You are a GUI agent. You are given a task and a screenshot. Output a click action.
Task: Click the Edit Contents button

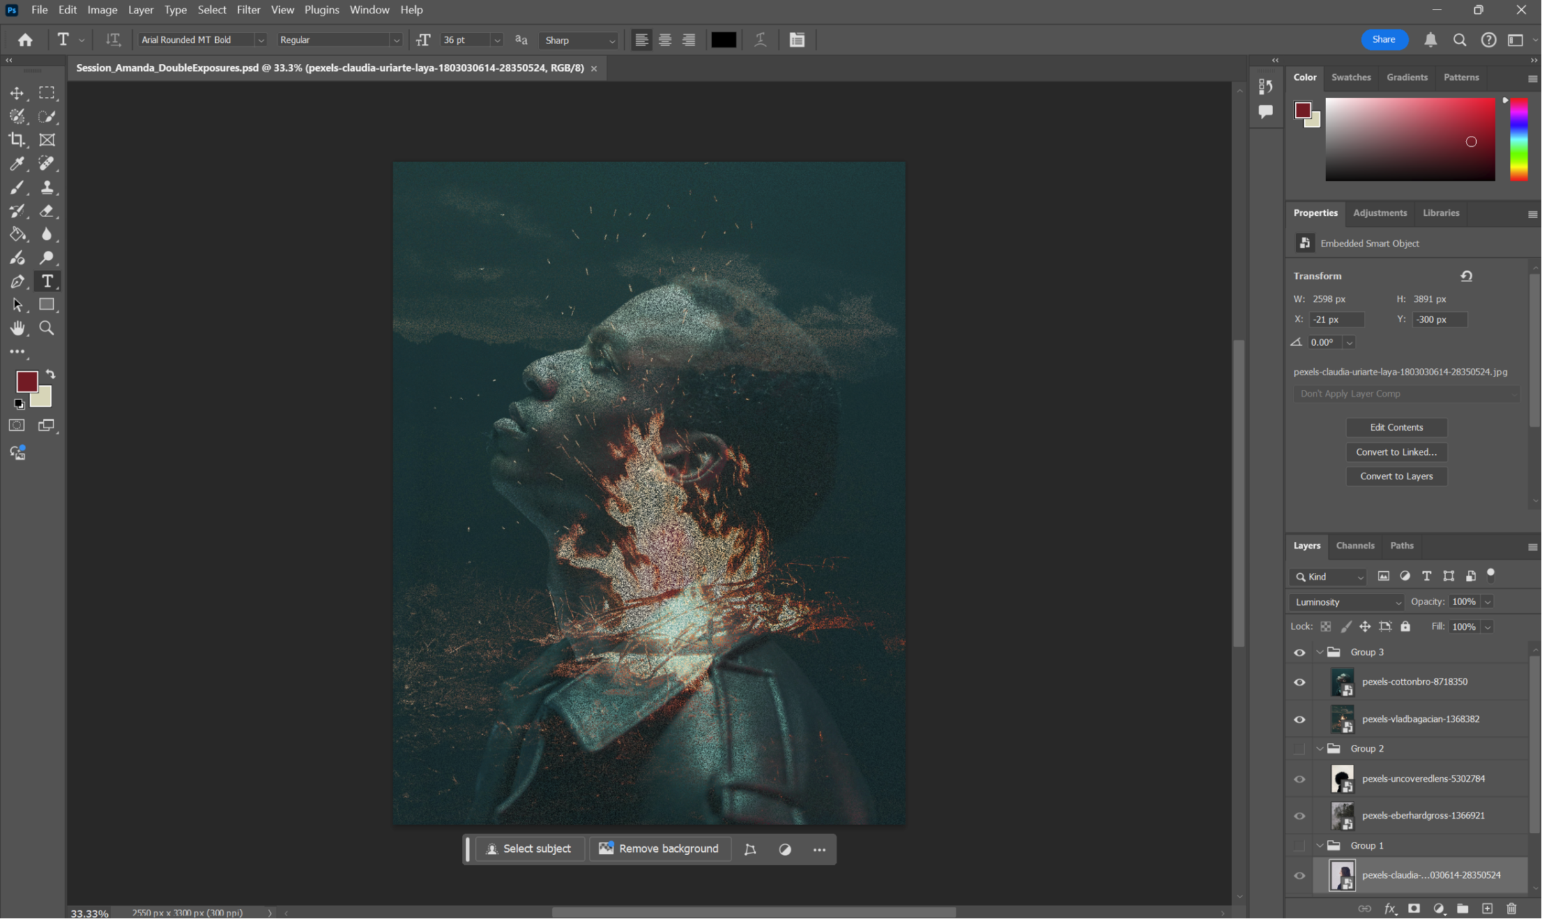pyautogui.click(x=1396, y=427)
